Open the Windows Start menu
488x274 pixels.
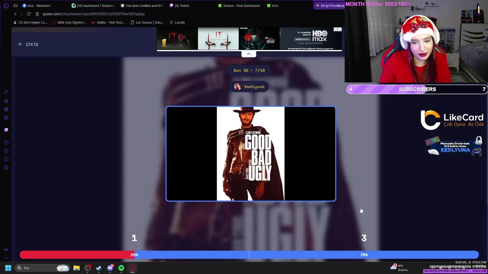pos(8,268)
